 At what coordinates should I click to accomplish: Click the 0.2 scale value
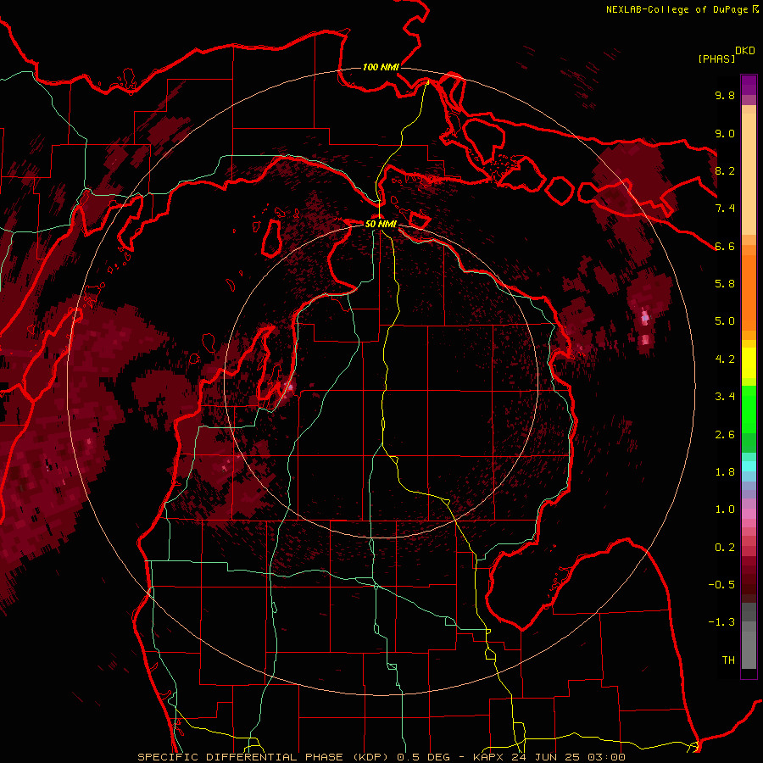pyautogui.click(x=725, y=548)
